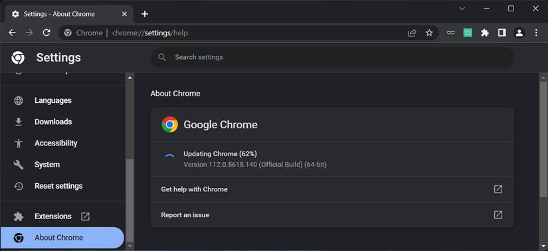The height and width of the screenshot is (251, 548).
Task: Open Languages in the sidebar
Action: click(63, 101)
